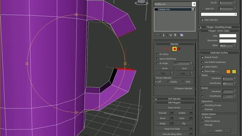
Task: Open the Modifier List dropdown
Action: (194, 4)
